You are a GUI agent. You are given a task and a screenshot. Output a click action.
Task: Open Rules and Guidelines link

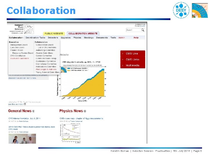(19, 58)
